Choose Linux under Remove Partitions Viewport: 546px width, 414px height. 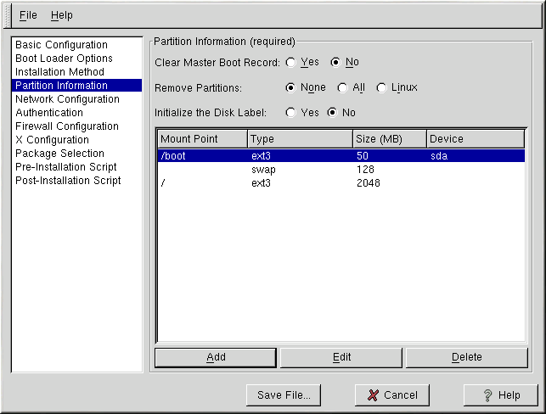pos(381,87)
